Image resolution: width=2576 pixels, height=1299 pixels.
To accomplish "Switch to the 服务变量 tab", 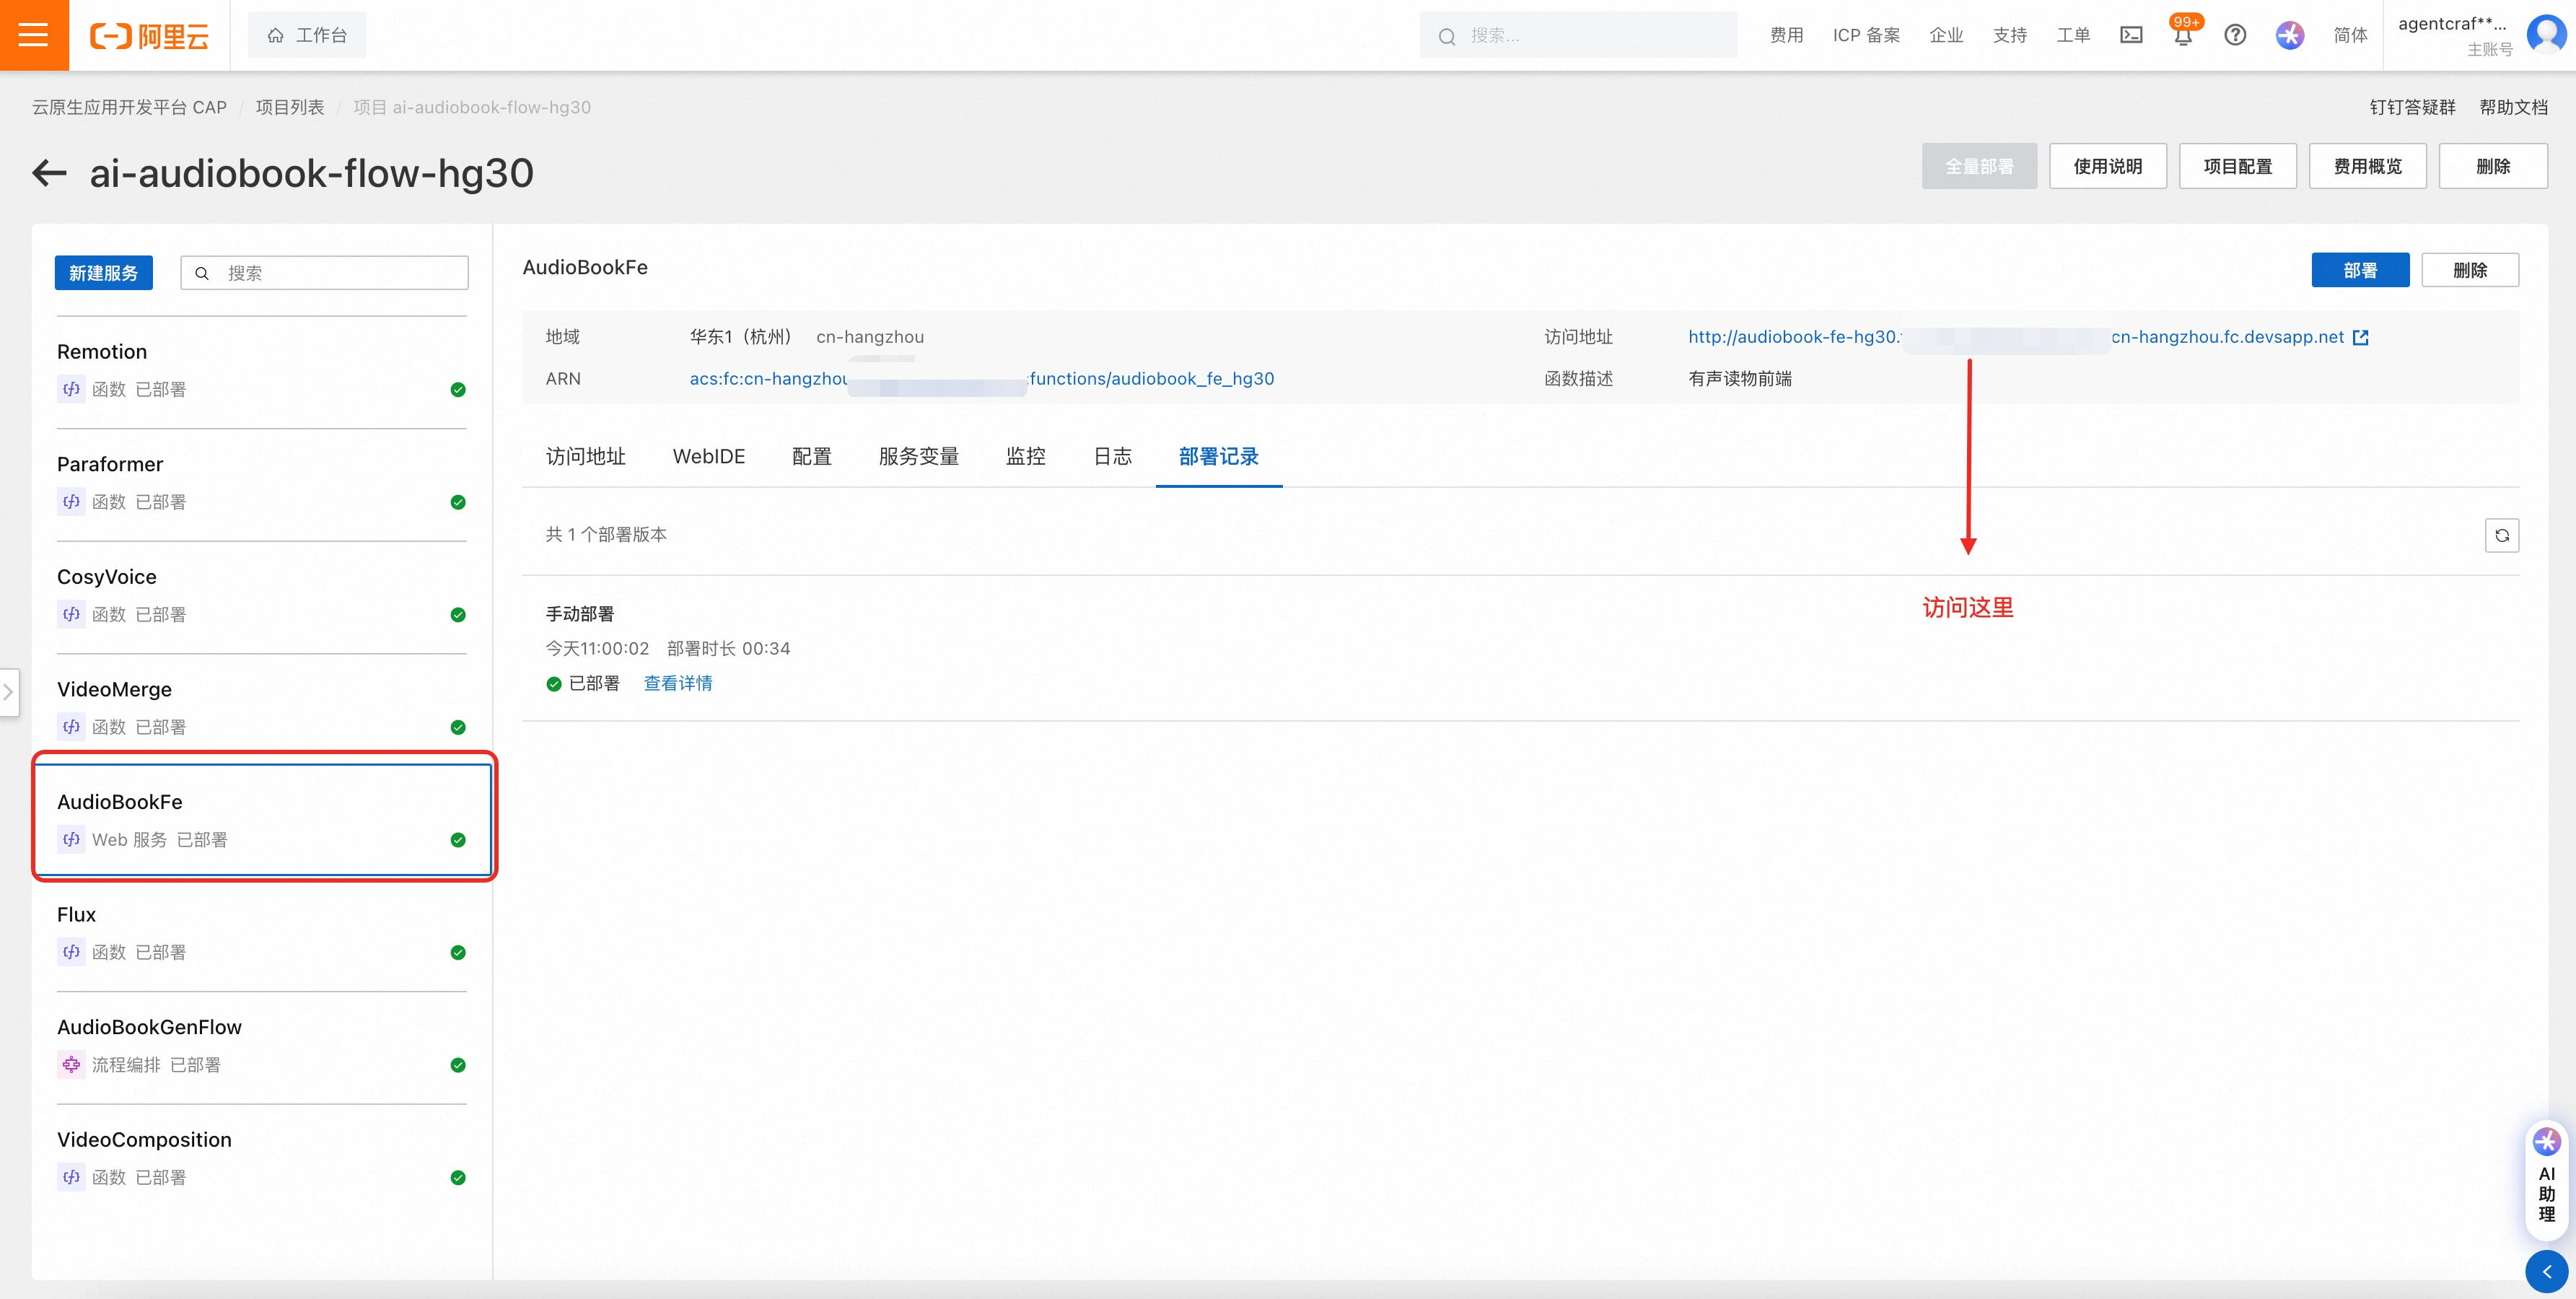I will click(919, 456).
